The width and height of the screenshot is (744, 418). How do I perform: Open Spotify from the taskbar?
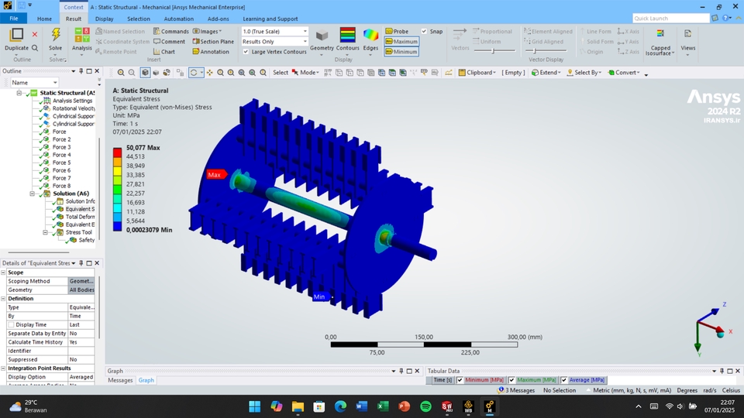pyautogui.click(x=425, y=406)
